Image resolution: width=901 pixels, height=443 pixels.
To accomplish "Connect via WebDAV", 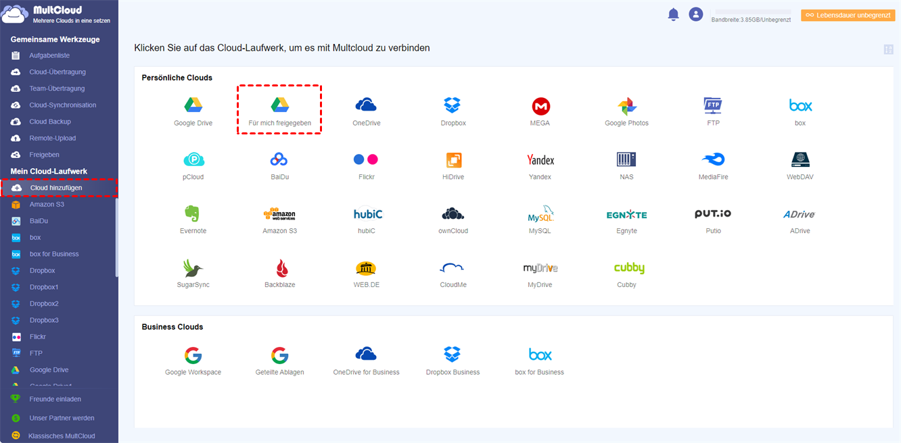I will pyautogui.click(x=800, y=165).
